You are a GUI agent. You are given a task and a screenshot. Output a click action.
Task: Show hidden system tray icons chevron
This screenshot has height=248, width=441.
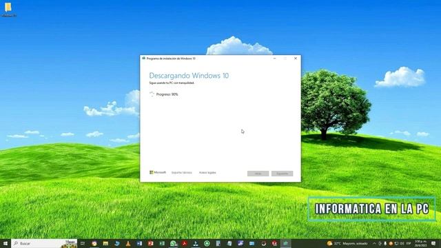point(374,243)
